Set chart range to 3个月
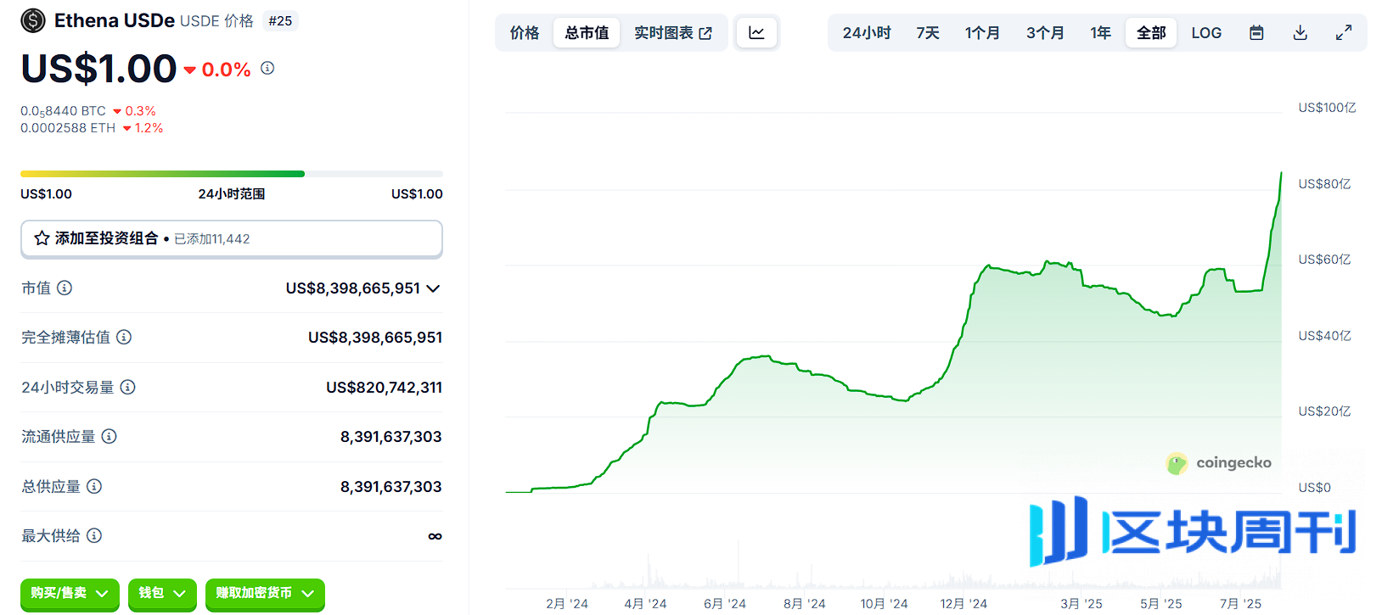 point(1045,33)
